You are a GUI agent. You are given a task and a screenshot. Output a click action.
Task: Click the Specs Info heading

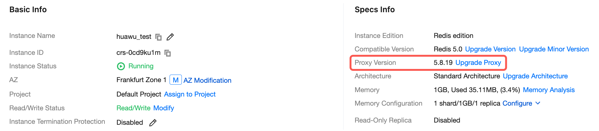coord(374,10)
